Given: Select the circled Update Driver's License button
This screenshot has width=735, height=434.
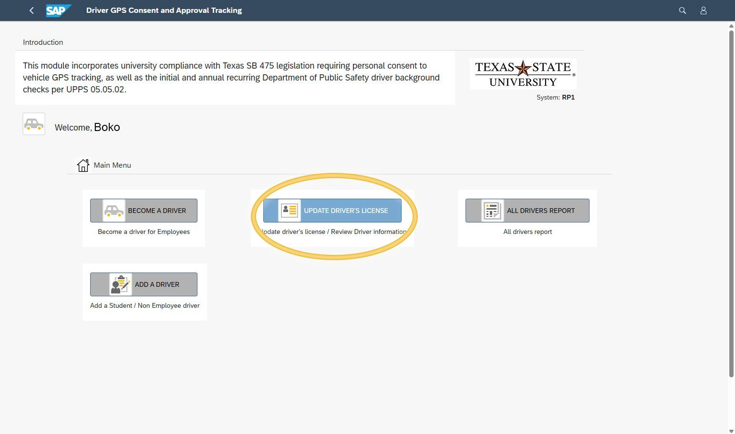Looking at the screenshot, I should coord(332,210).
